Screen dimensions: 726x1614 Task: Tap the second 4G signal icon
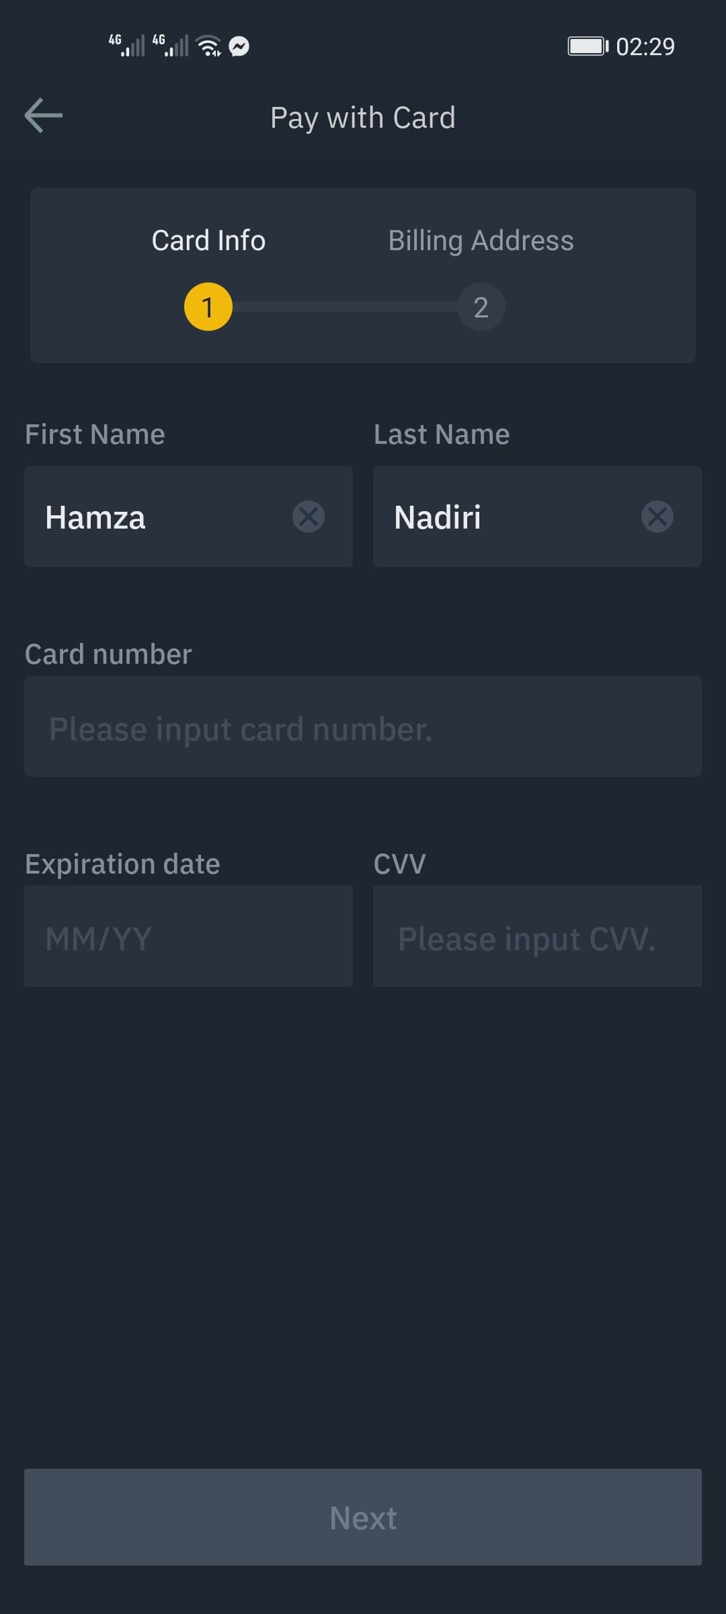click(170, 46)
